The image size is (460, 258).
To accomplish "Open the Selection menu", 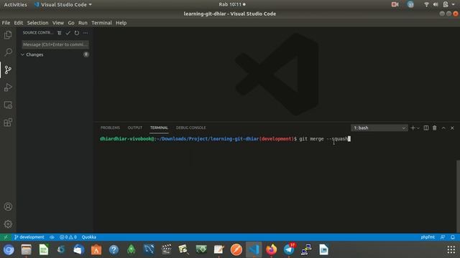I will [x=37, y=23].
